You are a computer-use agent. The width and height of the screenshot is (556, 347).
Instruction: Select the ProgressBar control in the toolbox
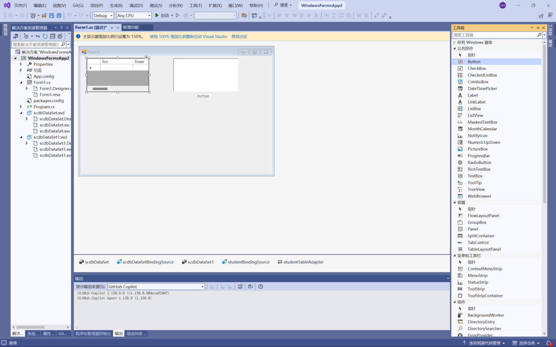click(x=479, y=156)
